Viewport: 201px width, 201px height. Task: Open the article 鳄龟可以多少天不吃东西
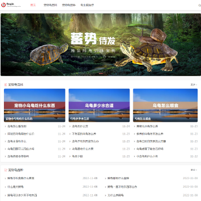(x=22, y=195)
